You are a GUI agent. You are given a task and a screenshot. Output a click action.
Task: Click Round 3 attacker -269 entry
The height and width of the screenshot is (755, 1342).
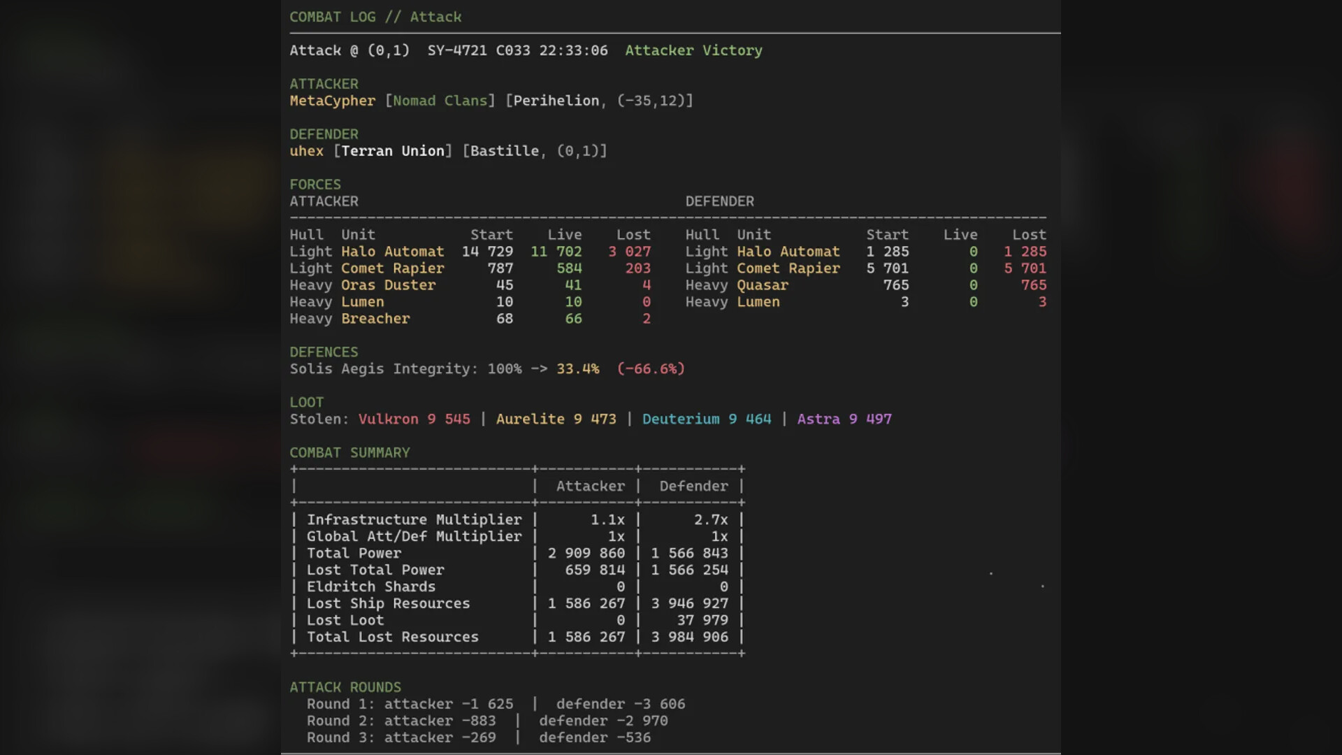point(440,738)
